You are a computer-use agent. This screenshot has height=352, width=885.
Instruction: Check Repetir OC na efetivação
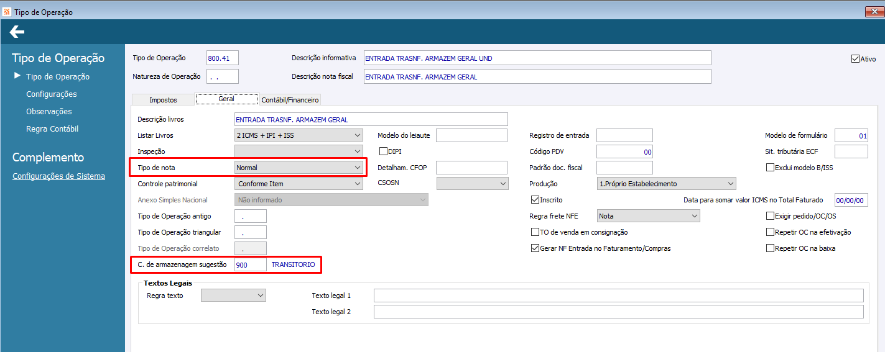pos(770,232)
